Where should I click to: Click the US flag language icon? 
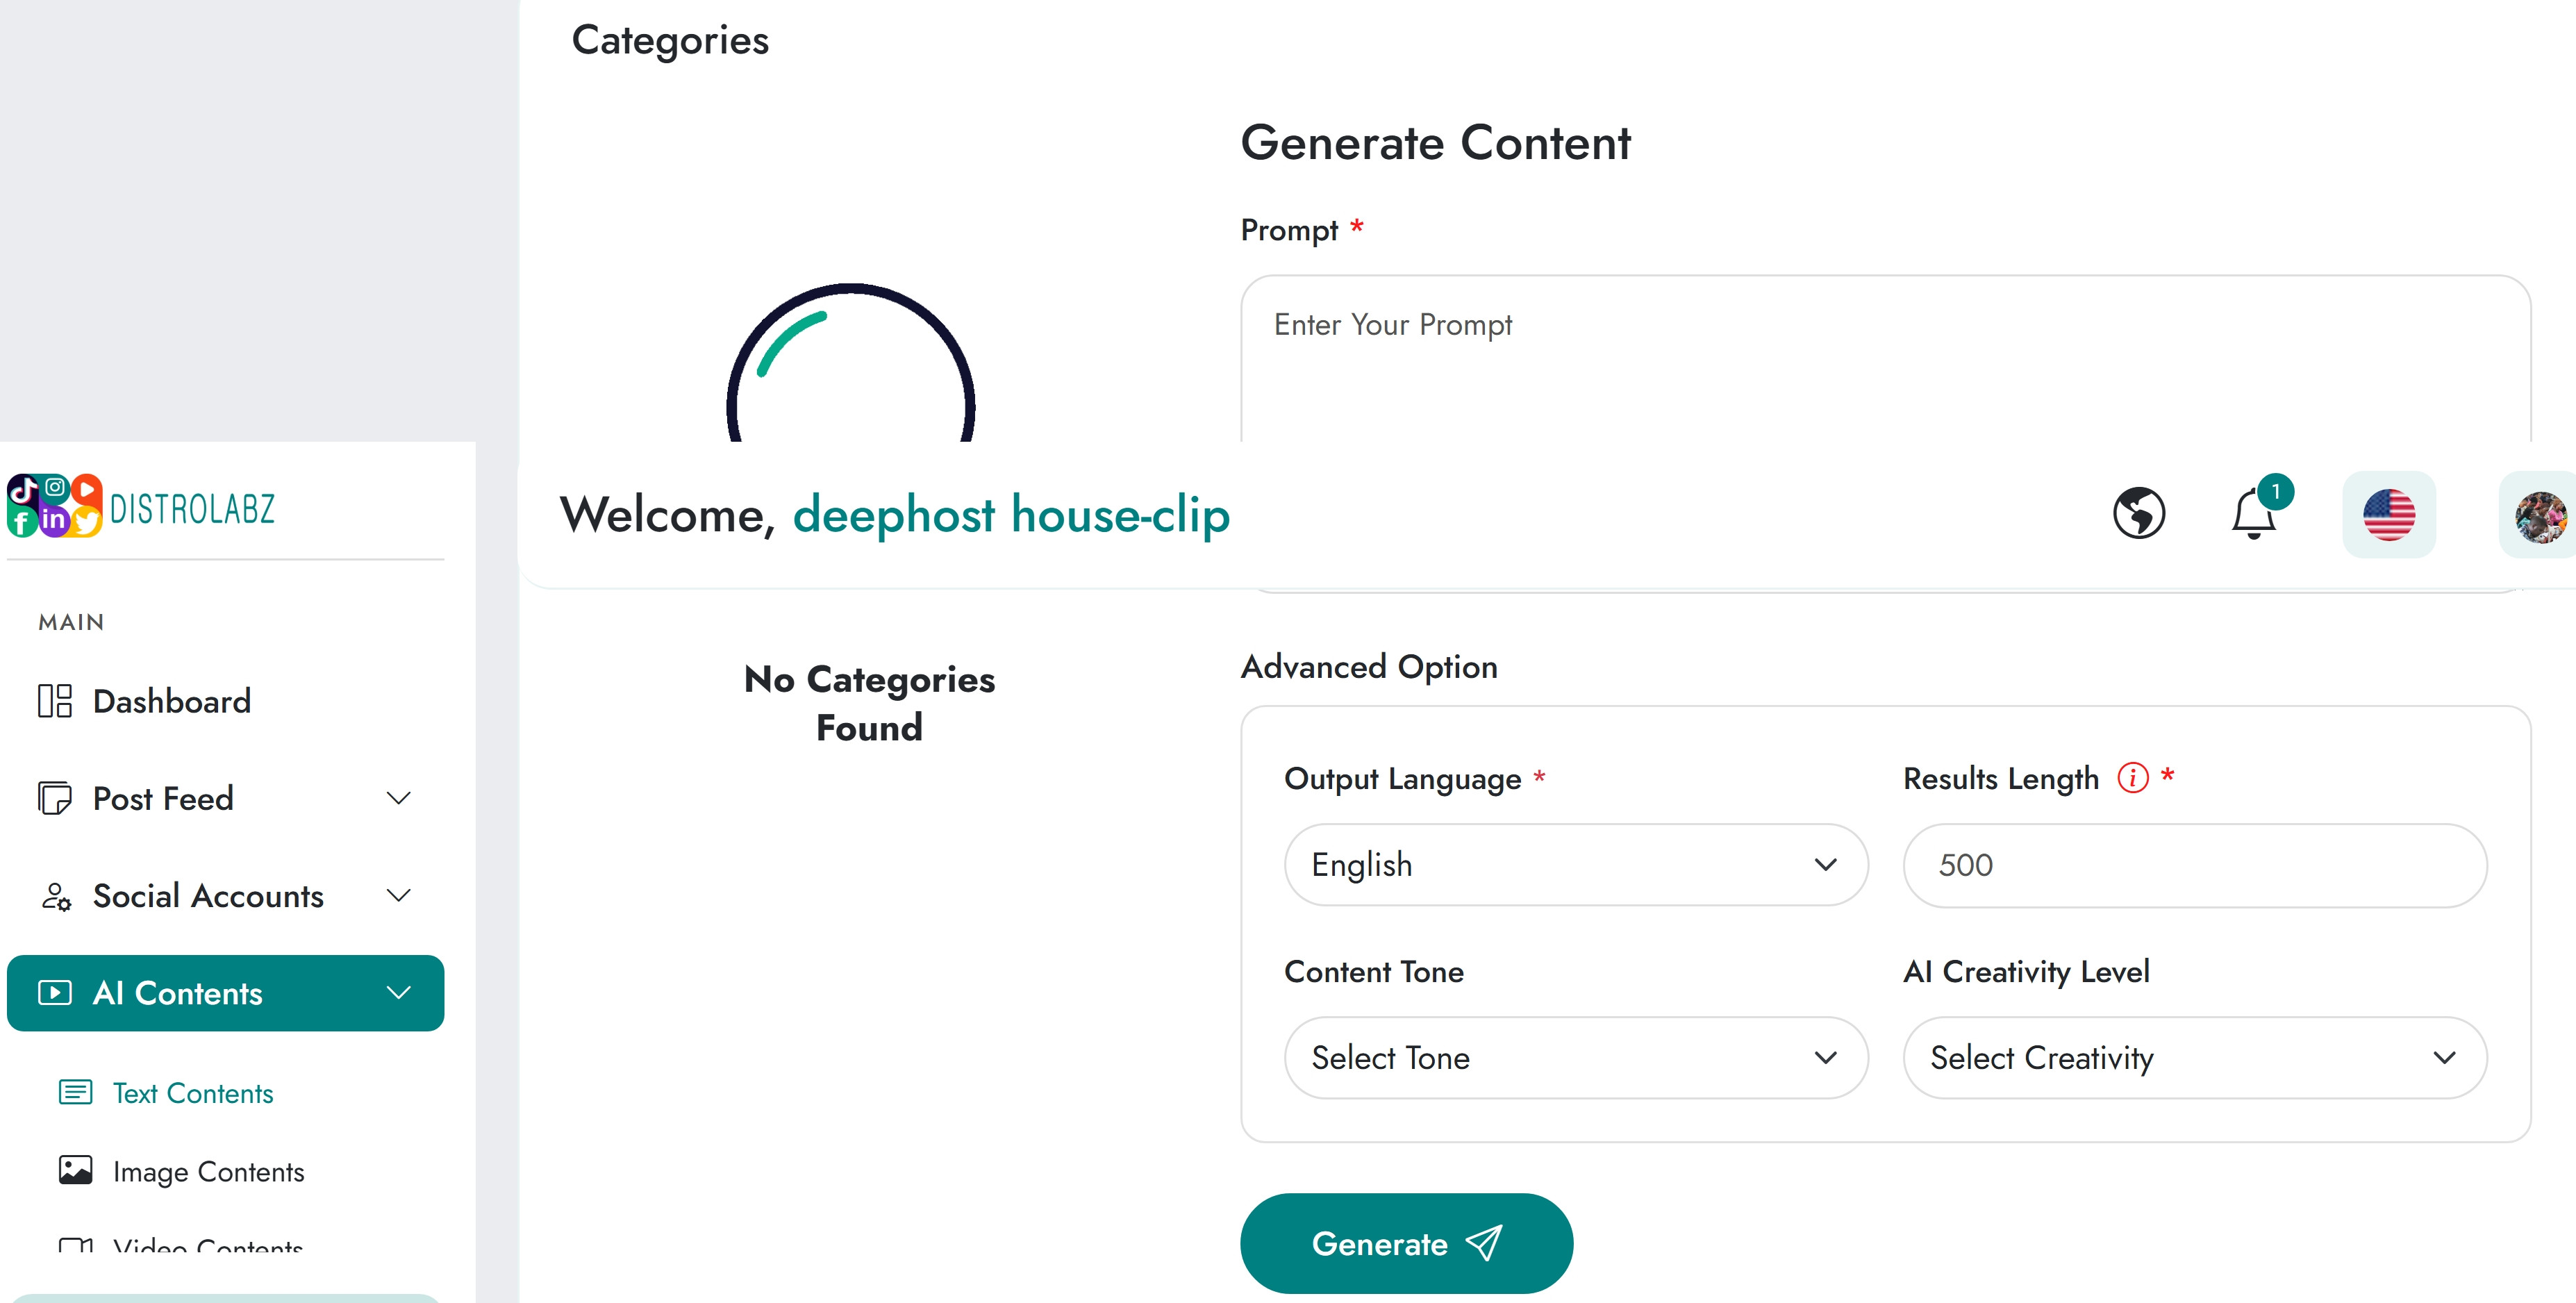[2388, 515]
